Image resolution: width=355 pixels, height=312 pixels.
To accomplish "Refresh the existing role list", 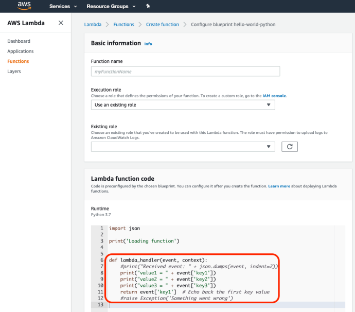I will click(290, 147).
